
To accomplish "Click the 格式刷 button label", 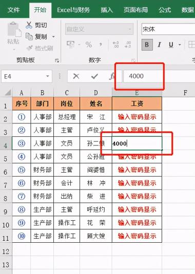I will click(44, 48).
